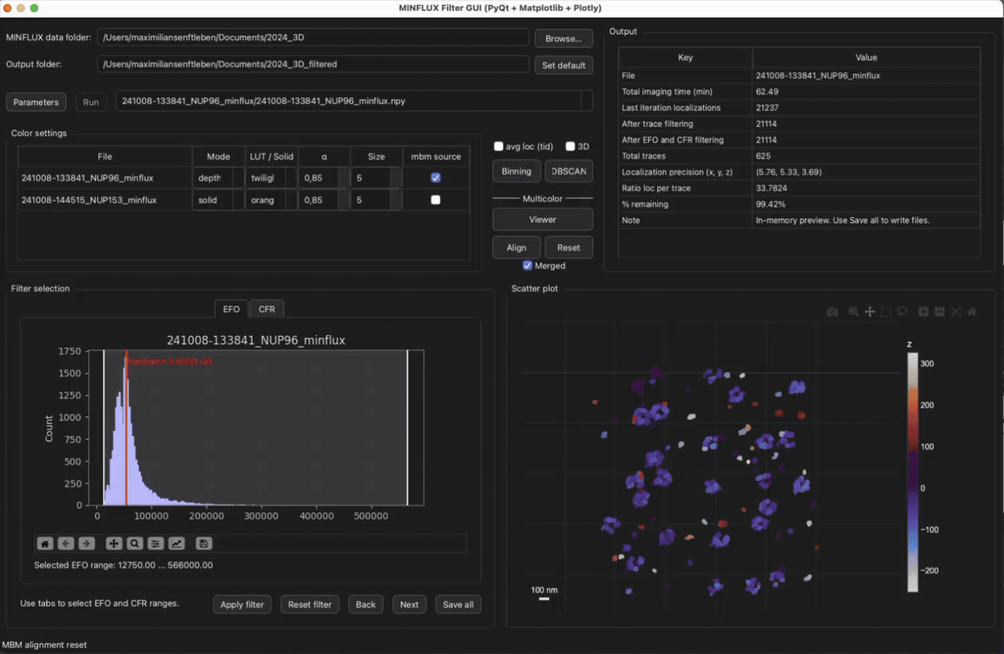
Task: Click the mbm source column header
Action: pos(436,156)
